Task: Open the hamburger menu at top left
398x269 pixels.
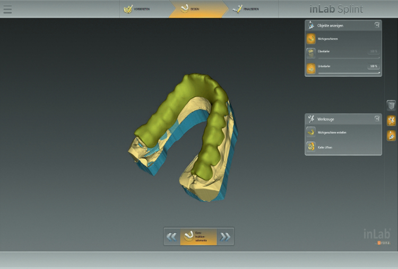Action: tap(7, 10)
